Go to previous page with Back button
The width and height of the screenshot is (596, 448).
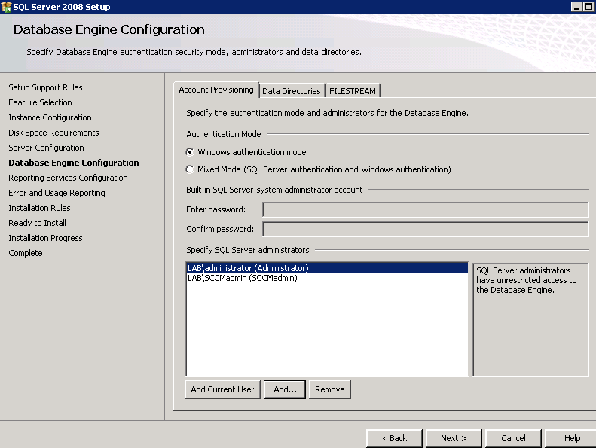tap(394, 438)
